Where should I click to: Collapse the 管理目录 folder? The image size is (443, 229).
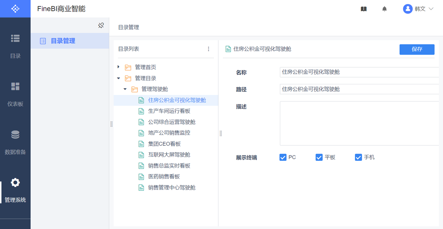pos(118,78)
